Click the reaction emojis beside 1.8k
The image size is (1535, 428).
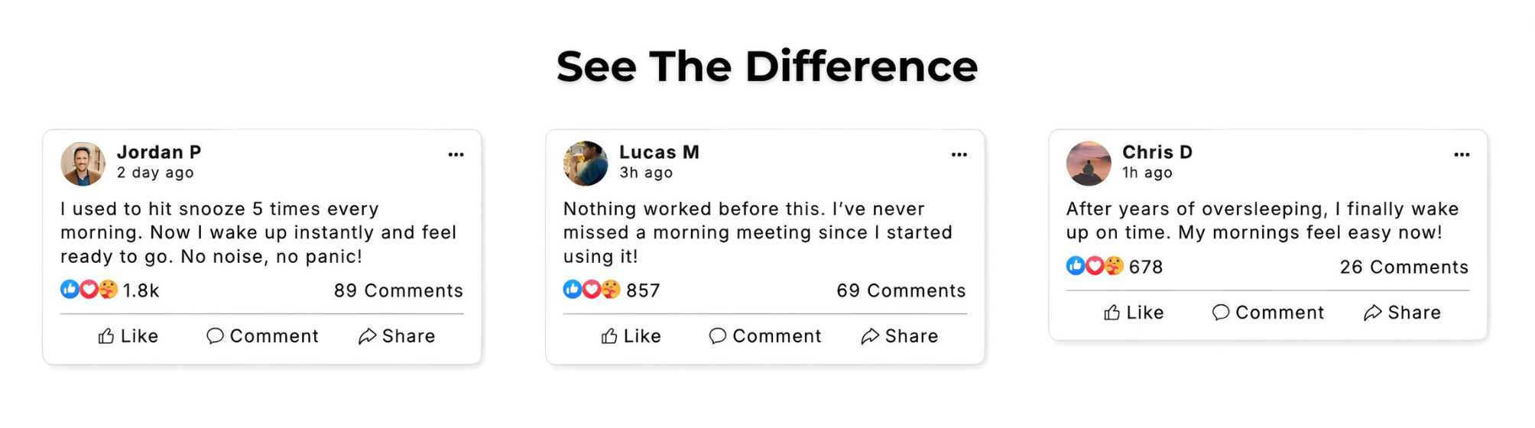point(89,290)
